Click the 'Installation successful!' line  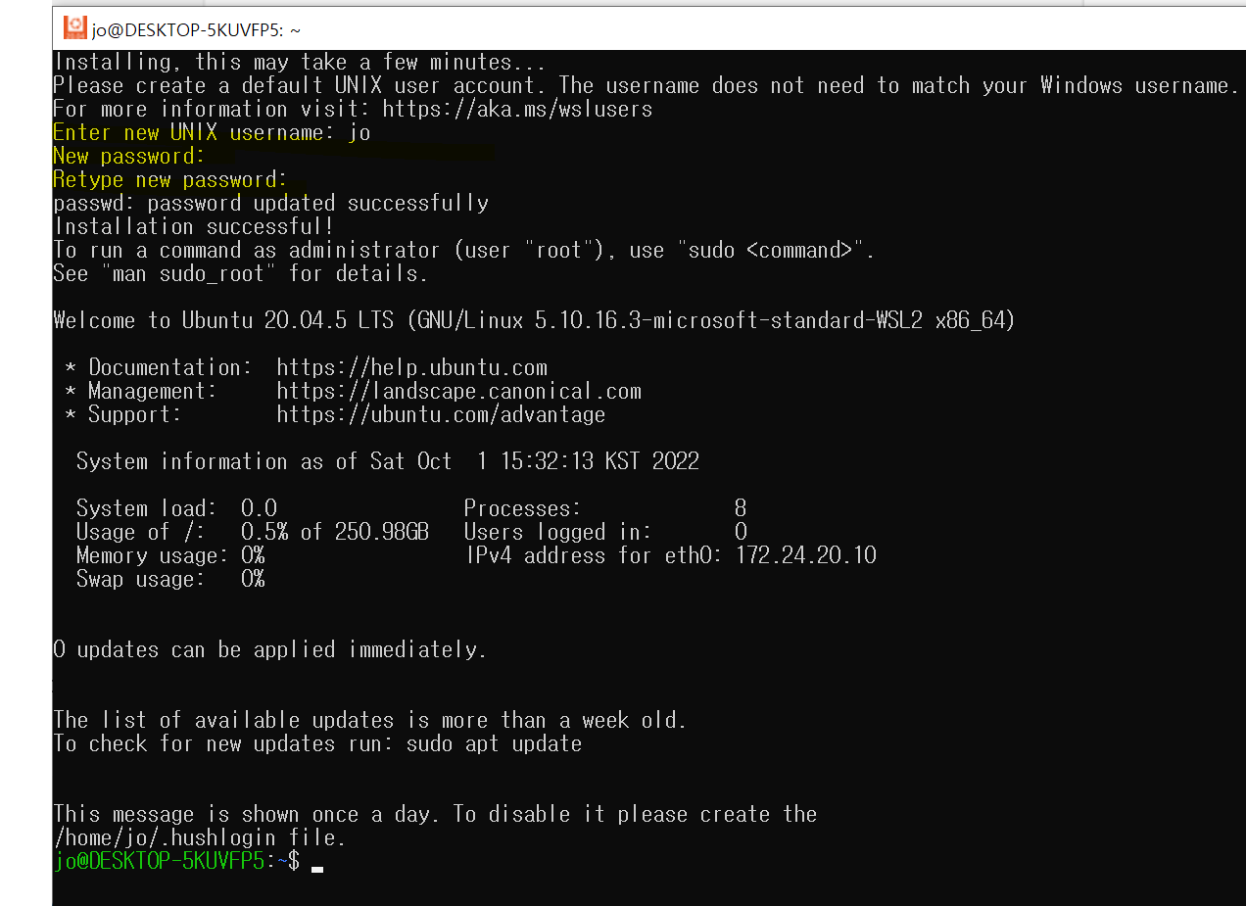click(194, 226)
